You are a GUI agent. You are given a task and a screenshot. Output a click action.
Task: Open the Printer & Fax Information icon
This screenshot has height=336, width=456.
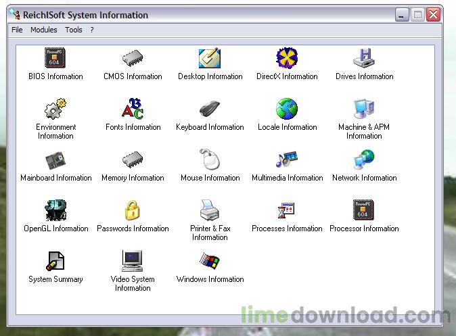pos(210,210)
